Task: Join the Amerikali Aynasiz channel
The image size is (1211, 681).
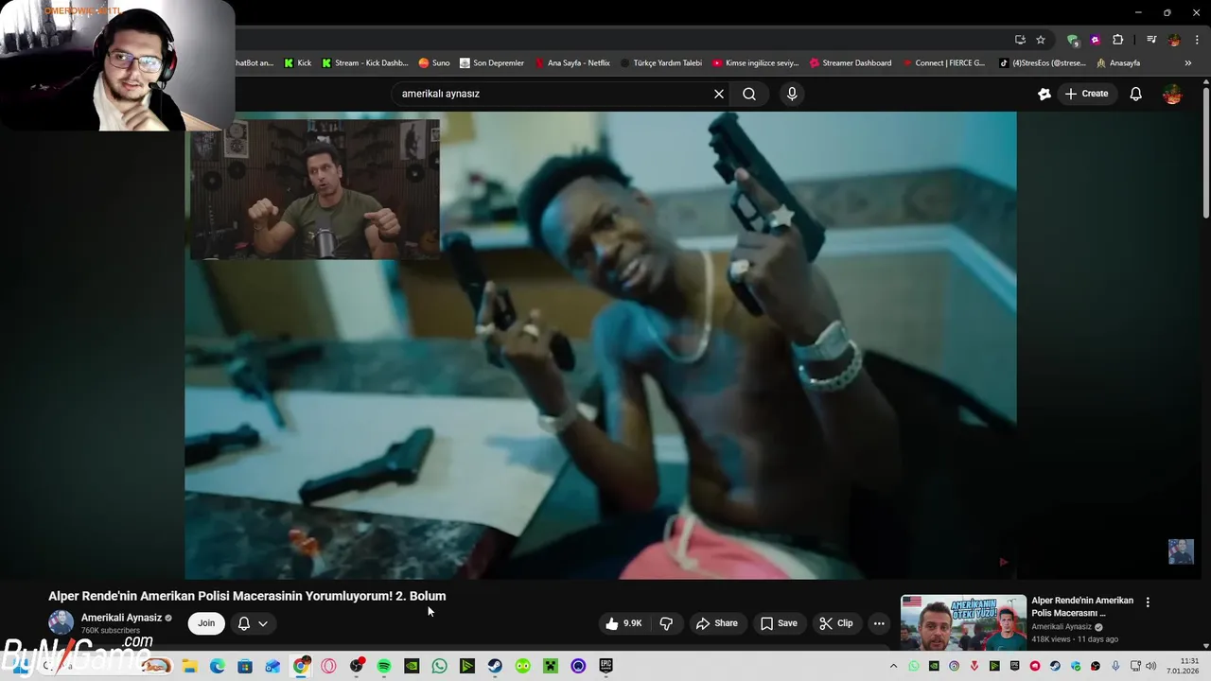Action: [206, 623]
